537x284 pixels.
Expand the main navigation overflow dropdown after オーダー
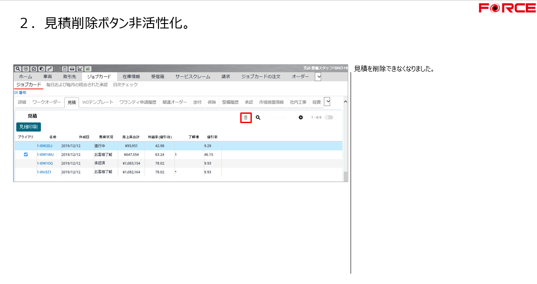318,76
